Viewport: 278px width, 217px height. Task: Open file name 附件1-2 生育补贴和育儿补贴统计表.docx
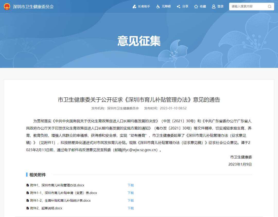[x=60, y=201]
